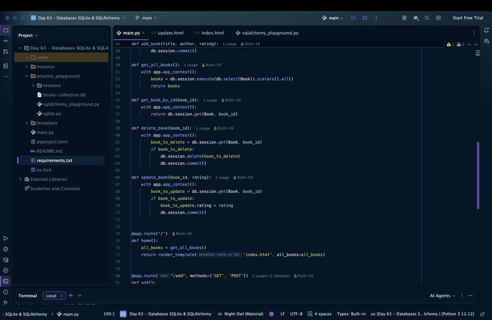Open the Services tool window icon
492x320 pixels.
pos(5,270)
